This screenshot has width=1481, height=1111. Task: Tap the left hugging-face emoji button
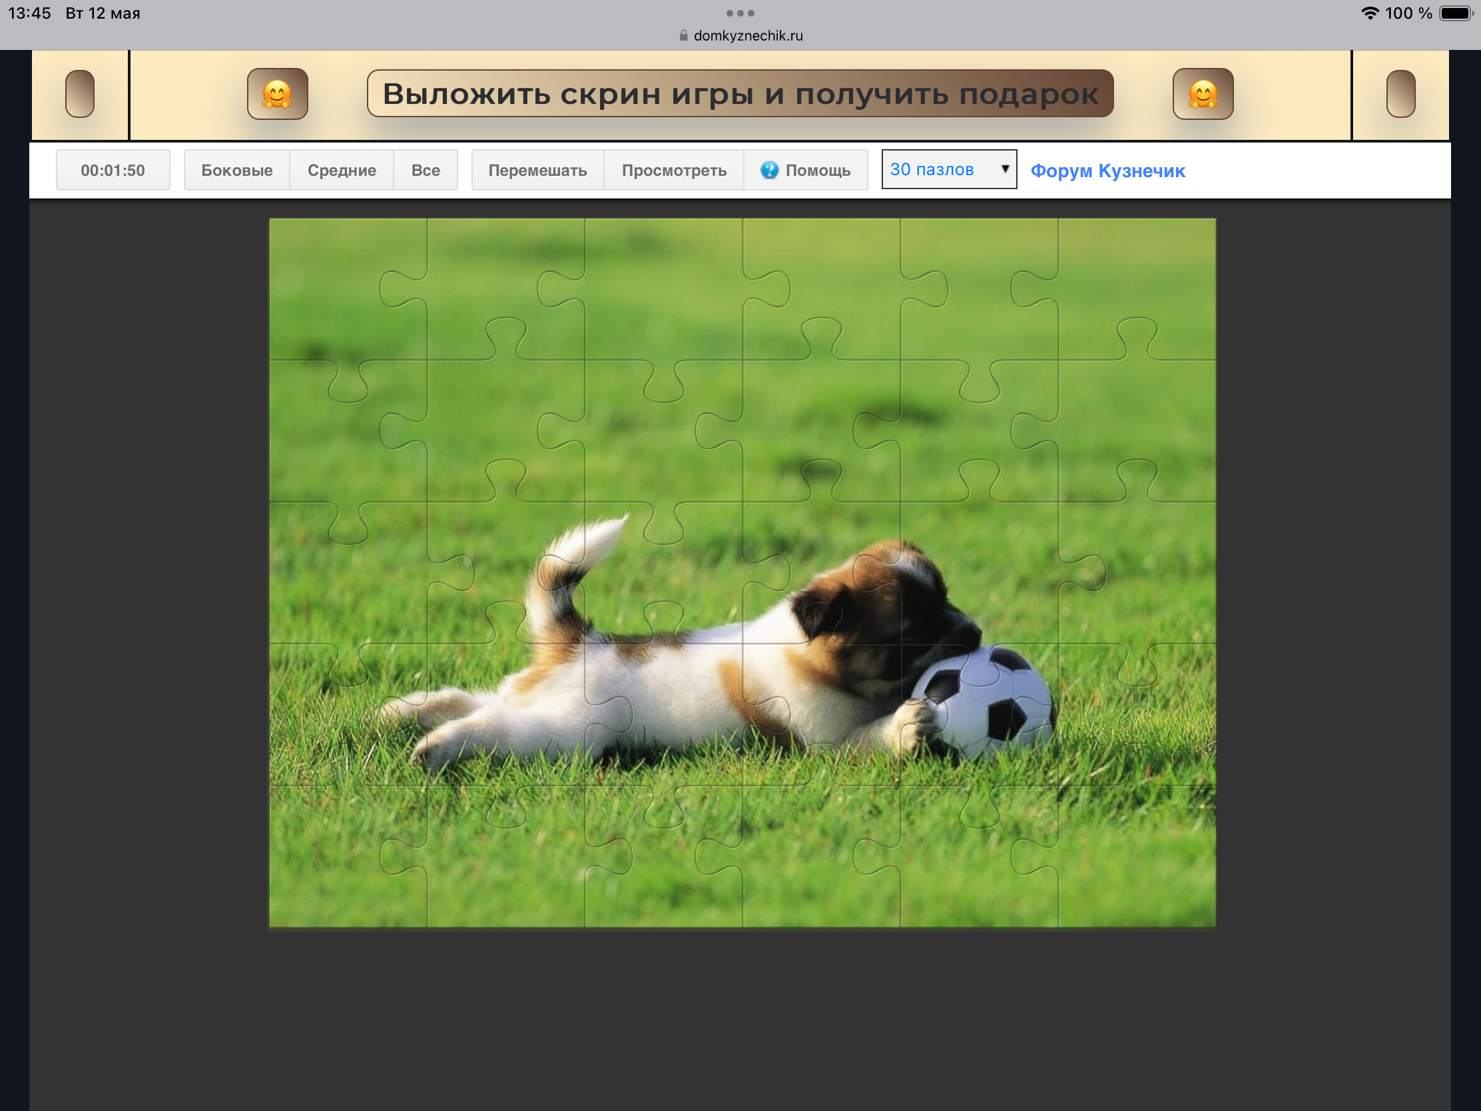pyautogui.click(x=277, y=94)
